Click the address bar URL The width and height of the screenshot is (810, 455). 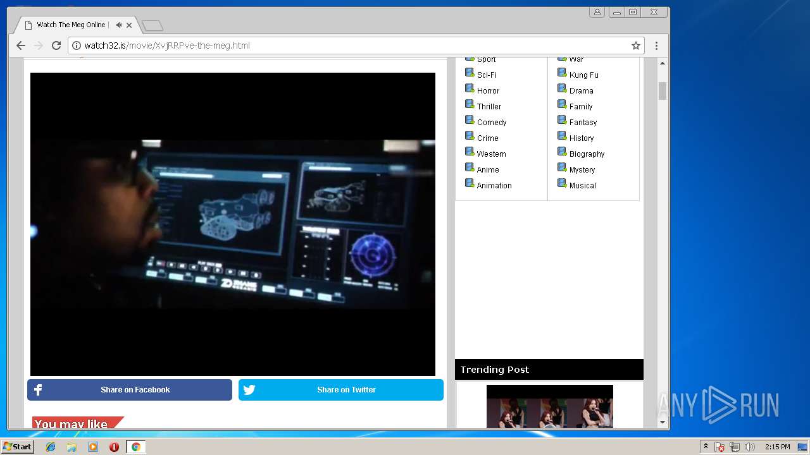(x=167, y=45)
